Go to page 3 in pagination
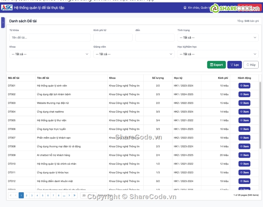The width and height of the screenshot is (263, 207). (x=32, y=196)
